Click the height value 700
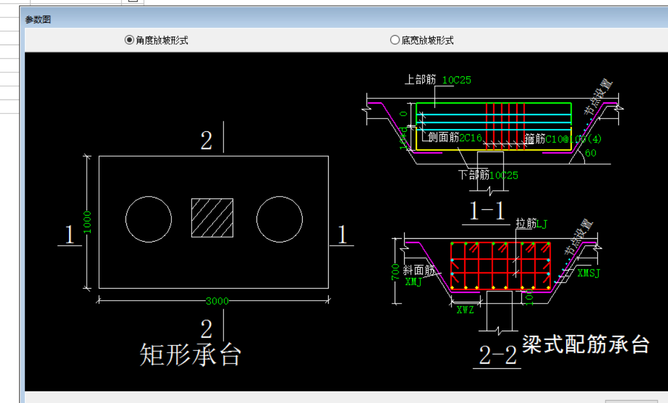This screenshot has height=403, width=668. point(395,272)
